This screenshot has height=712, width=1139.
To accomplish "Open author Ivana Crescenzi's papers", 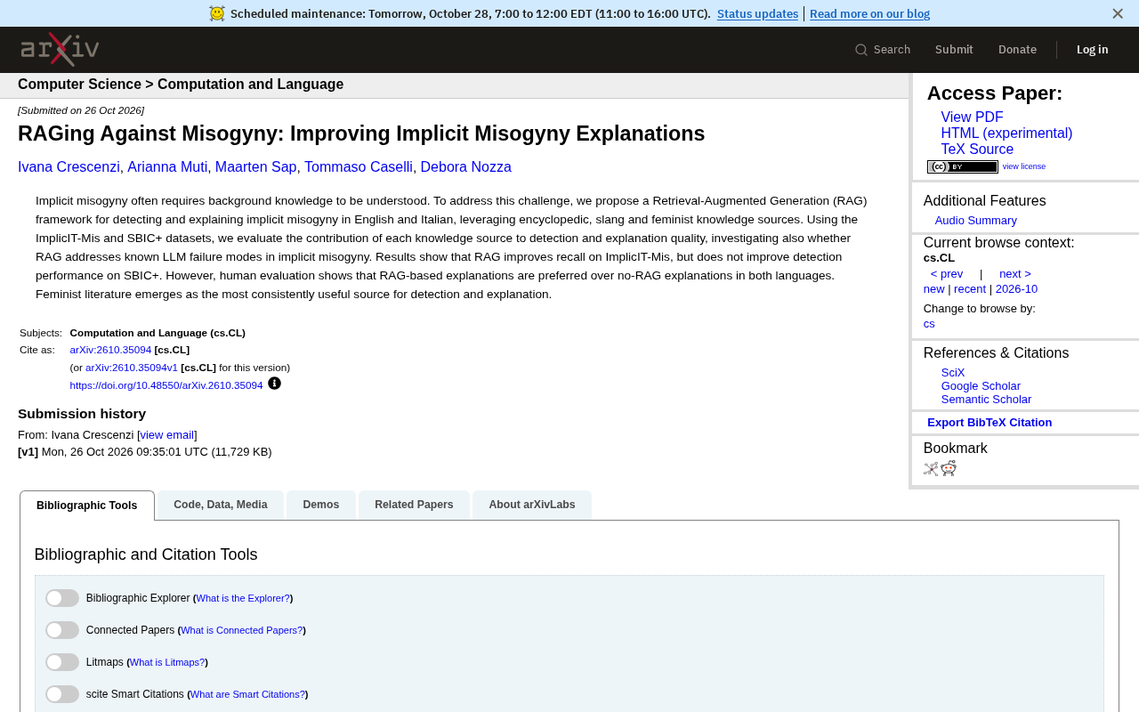I will (x=69, y=167).
